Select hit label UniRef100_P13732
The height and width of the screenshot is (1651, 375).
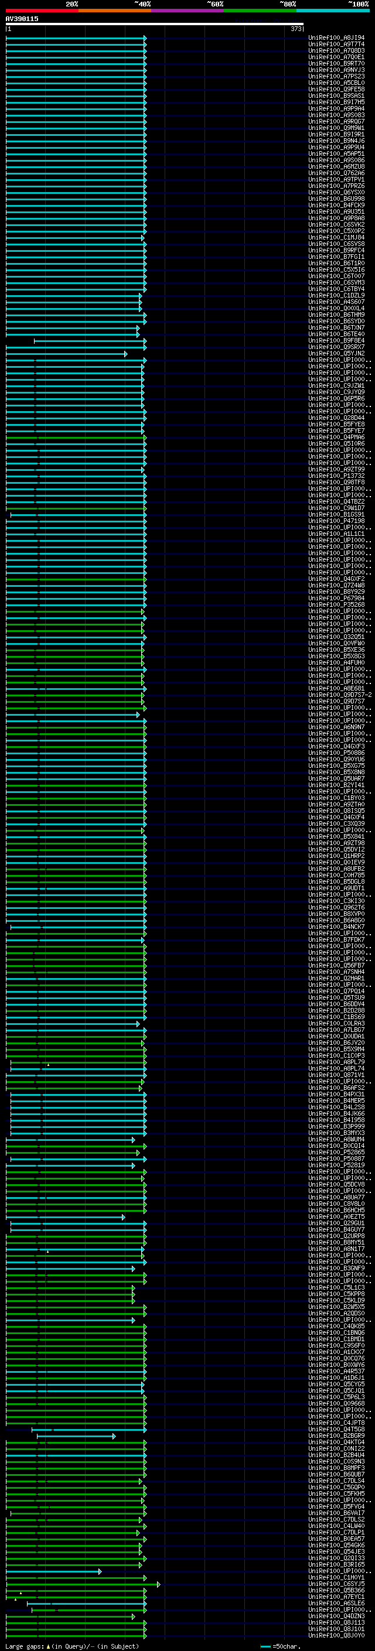point(336,476)
